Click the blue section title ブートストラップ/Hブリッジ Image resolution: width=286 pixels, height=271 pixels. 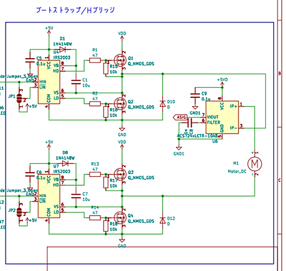tap(76, 10)
